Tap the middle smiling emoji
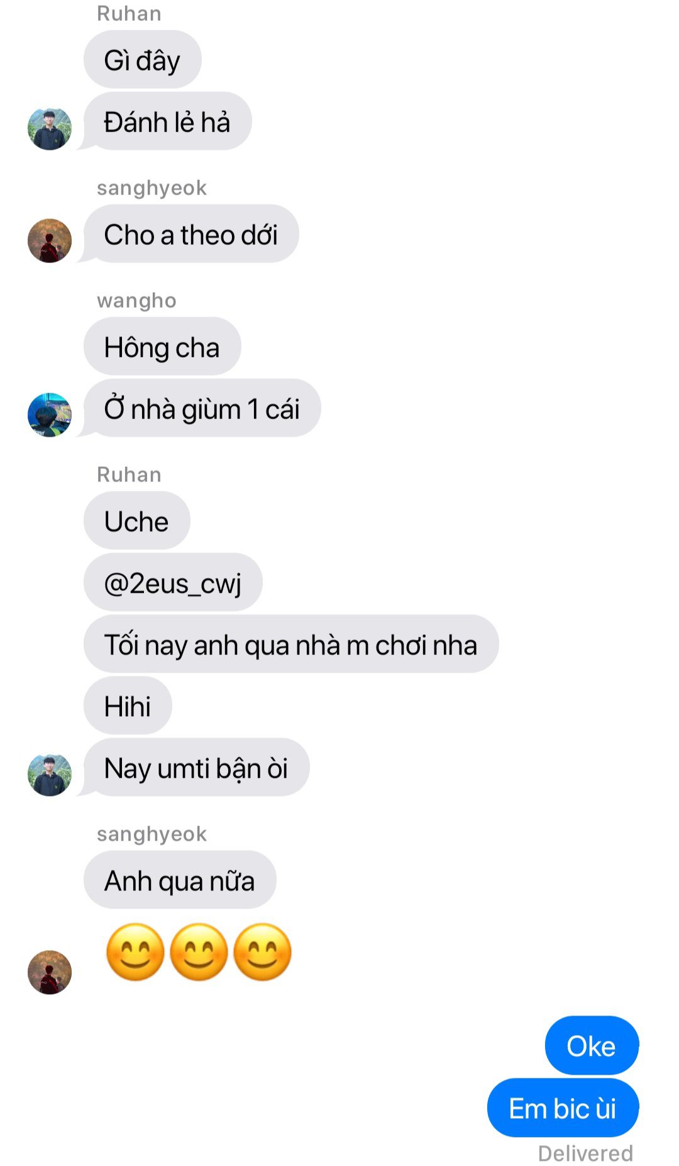 click(199, 952)
